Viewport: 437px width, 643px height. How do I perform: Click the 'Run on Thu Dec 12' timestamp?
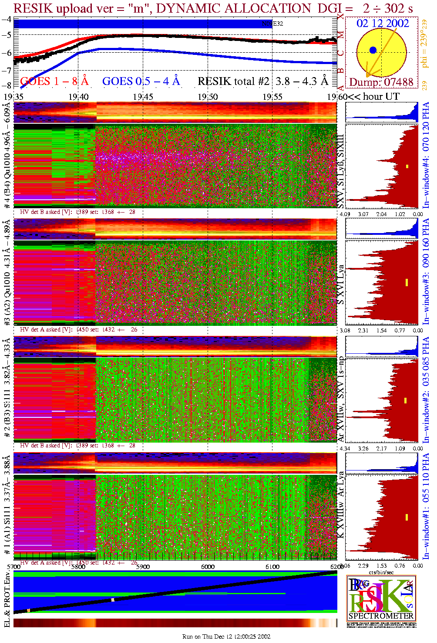[226, 636]
